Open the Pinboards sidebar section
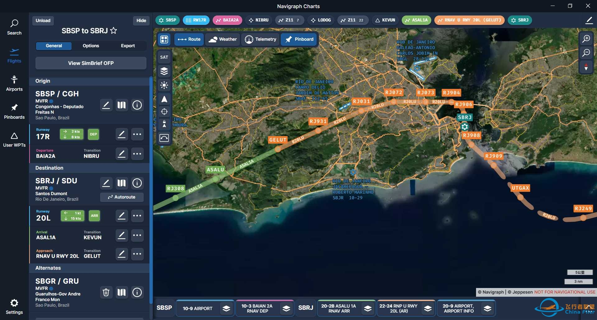Screen dimensions: 597x320 pyautogui.click(x=14, y=112)
